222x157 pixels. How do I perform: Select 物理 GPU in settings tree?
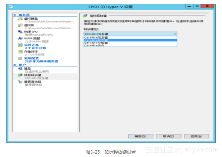coord(31,32)
